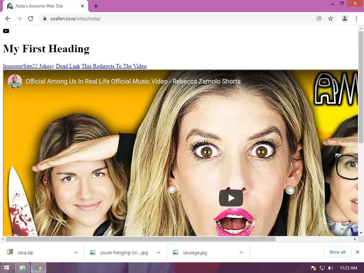Screen dimensions: 364x273
Task: View site info via the padlock icon
Action: pyautogui.click(x=45, y=18)
